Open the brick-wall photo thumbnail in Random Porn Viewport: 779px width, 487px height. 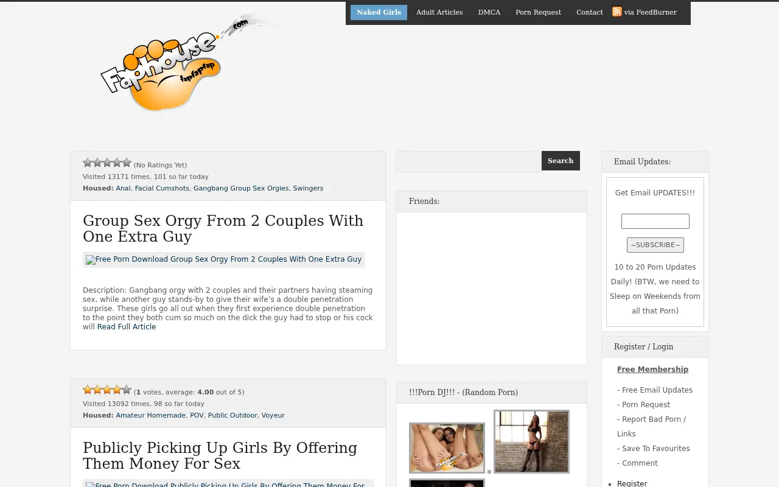531,441
